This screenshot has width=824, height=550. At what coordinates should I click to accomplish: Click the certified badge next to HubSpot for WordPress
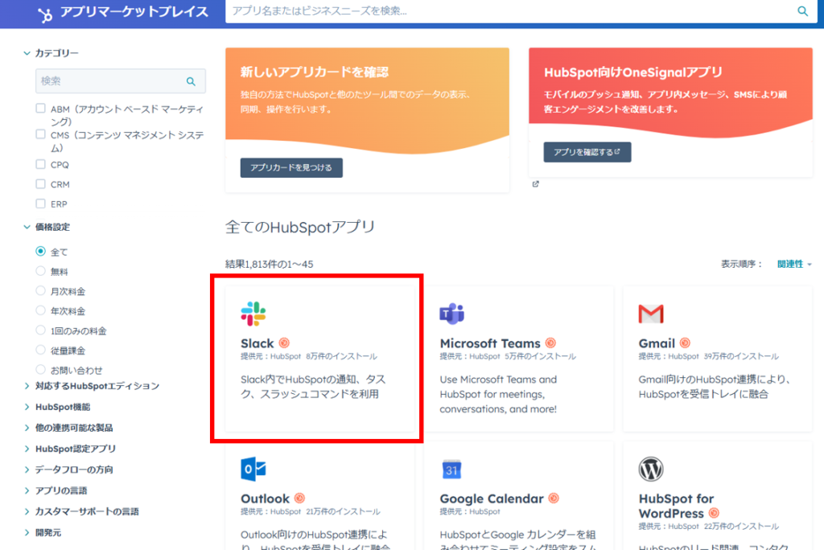pyautogui.click(x=714, y=513)
